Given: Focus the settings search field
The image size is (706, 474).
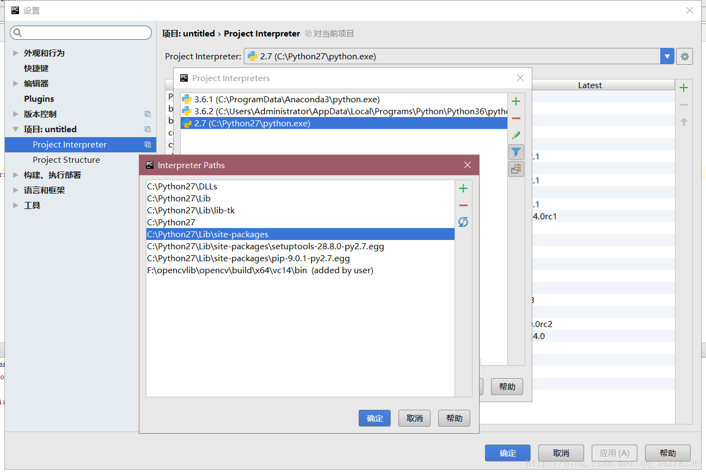Looking at the screenshot, I should coord(81,33).
